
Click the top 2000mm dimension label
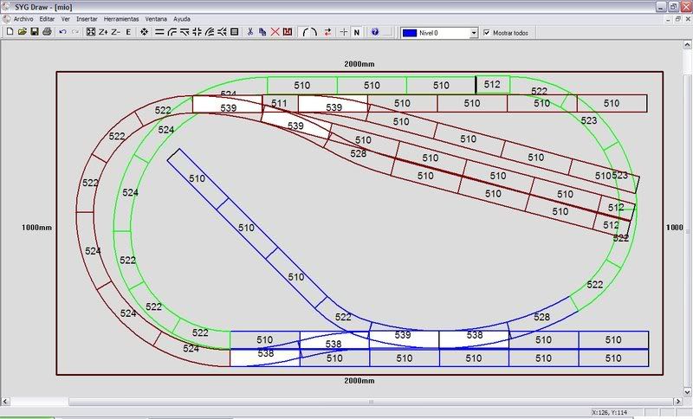359,64
